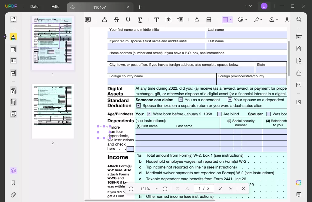
Task: Open the Search tool in the right sidebar
Action: tap(299, 19)
